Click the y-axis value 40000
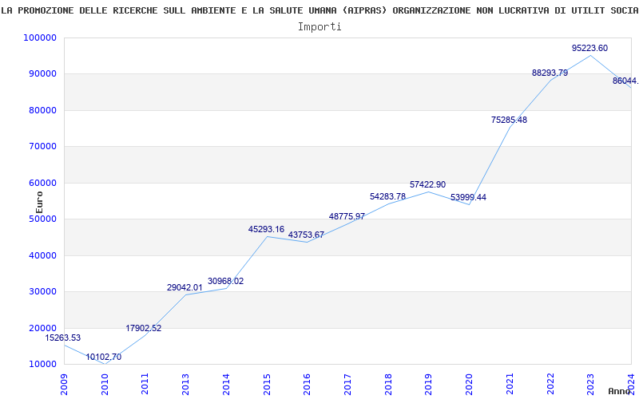This screenshot has height=399, width=639. (42, 255)
